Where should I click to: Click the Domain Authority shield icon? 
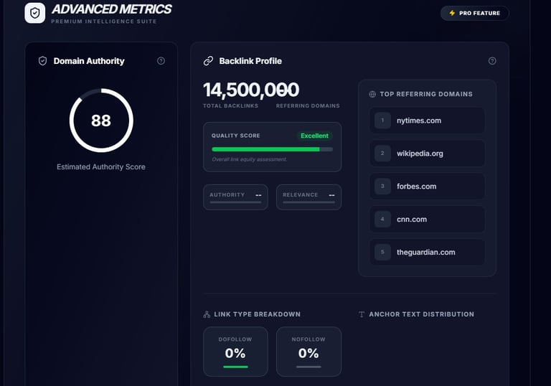42,61
